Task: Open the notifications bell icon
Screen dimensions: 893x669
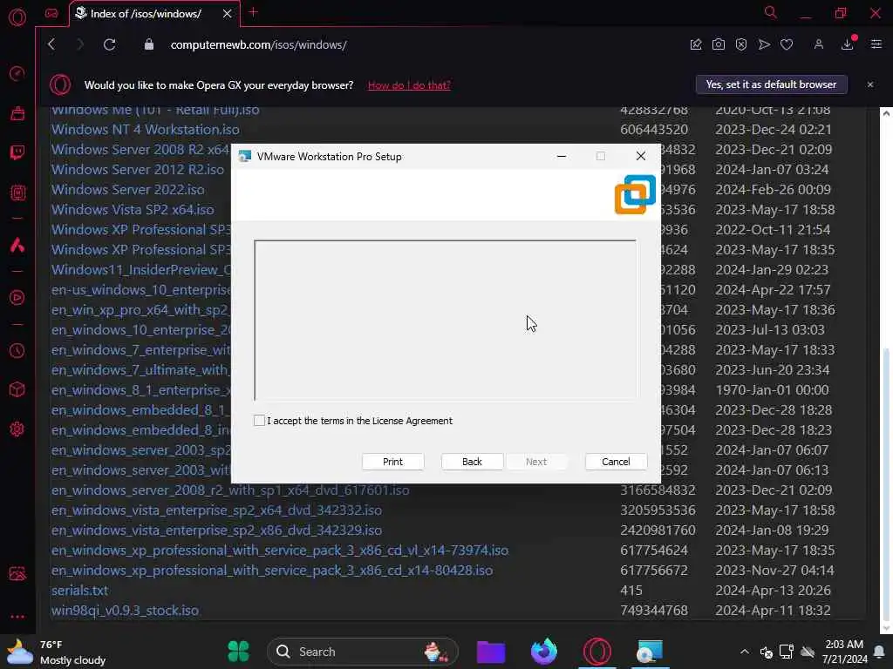Action: click(x=879, y=652)
